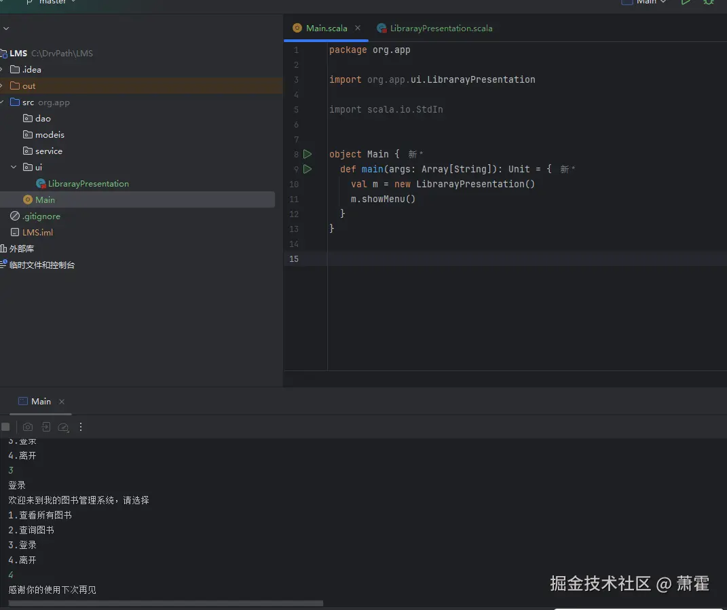The width and height of the screenshot is (727, 610).
Task: Select 外部库 external libraries node
Action: point(21,248)
